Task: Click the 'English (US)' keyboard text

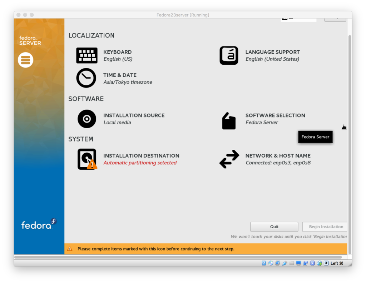Action: tap(118, 59)
